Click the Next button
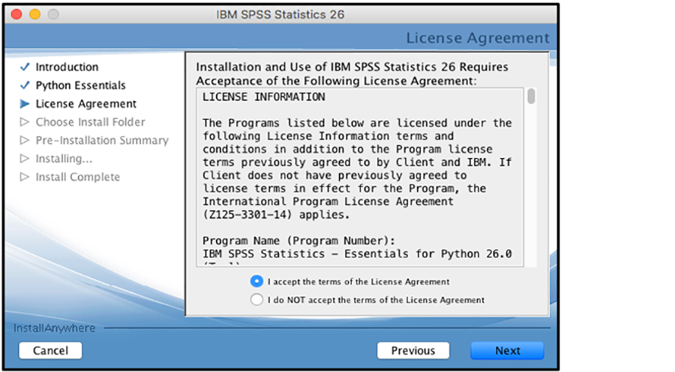Viewport: 675px width, 372px height. pos(507,350)
